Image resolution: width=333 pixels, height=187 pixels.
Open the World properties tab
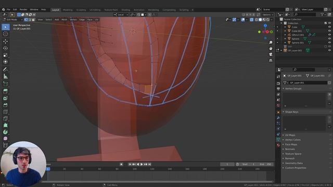pyautogui.click(x=278, y=105)
